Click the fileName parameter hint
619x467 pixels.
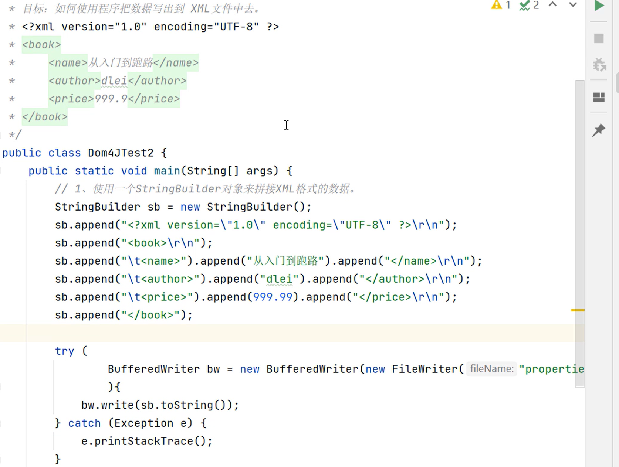491,369
